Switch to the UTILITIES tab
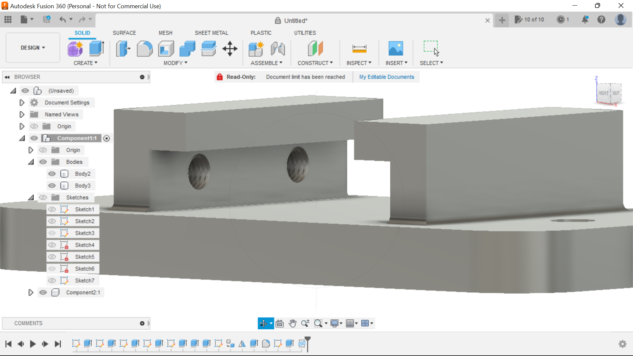The height and width of the screenshot is (356, 633). click(305, 33)
